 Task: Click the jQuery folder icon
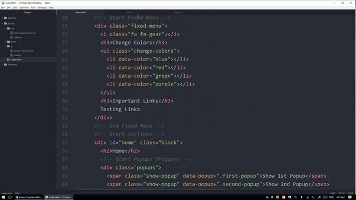tap(6, 23)
